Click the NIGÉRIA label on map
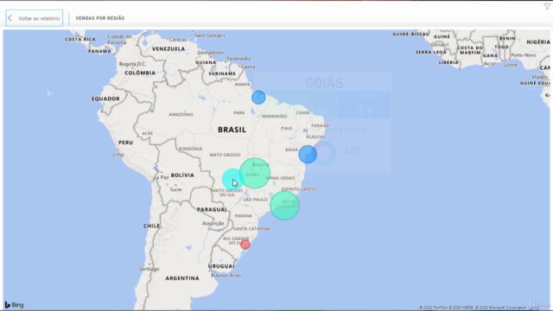Screen dimensions: 553x311 [x=538, y=42]
